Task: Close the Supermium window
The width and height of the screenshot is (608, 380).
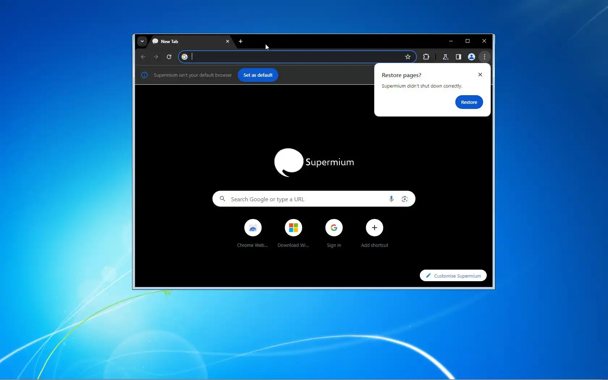Action: (484, 41)
